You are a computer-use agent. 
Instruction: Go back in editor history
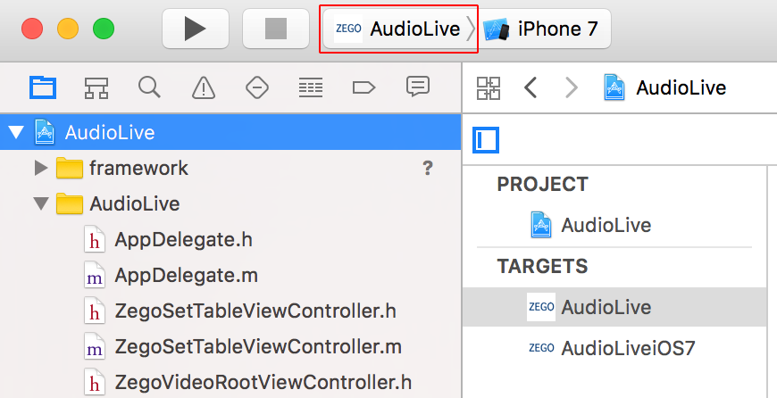pyautogui.click(x=531, y=88)
